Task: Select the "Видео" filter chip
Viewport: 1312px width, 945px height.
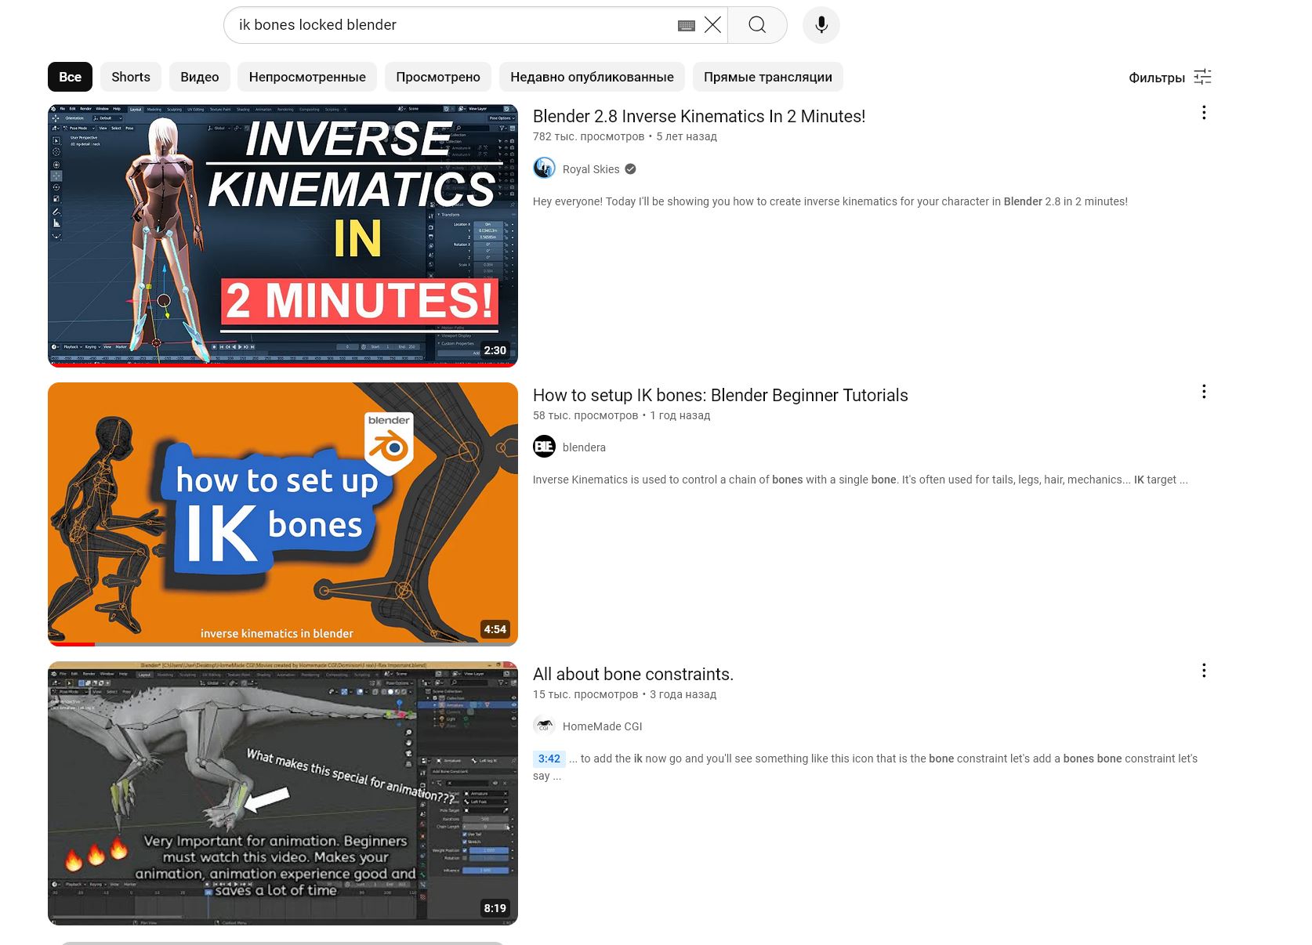Action: [200, 77]
